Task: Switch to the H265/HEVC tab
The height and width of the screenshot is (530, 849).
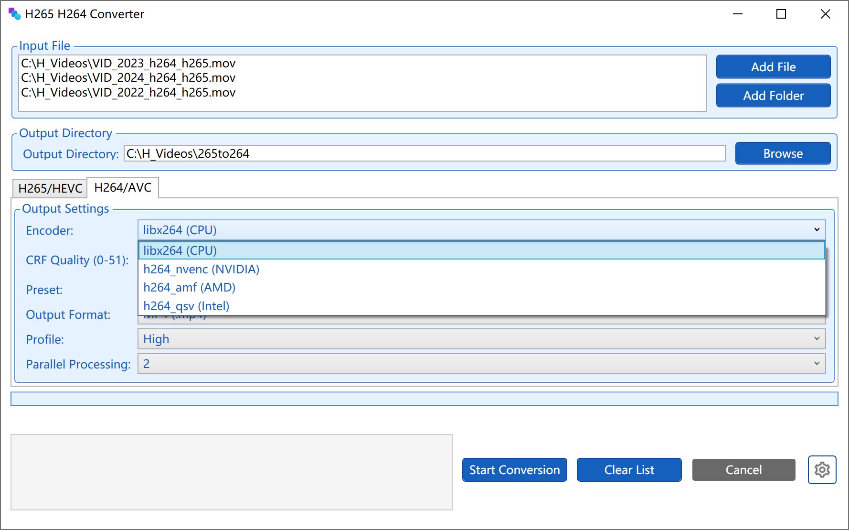Action: point(50,188)
